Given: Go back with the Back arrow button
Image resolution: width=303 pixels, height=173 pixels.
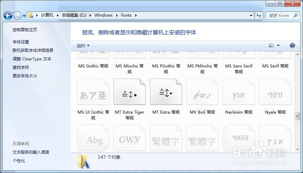Looking at the screenshot, I should (8, 16).
